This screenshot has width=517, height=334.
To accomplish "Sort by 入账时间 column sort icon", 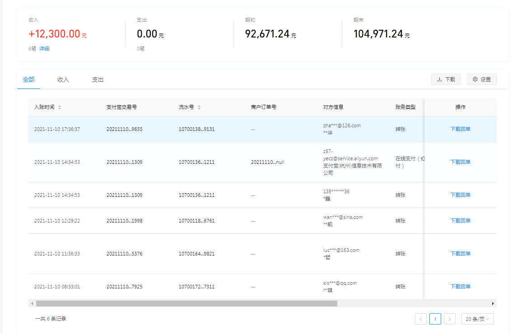I will pos(60,107).
